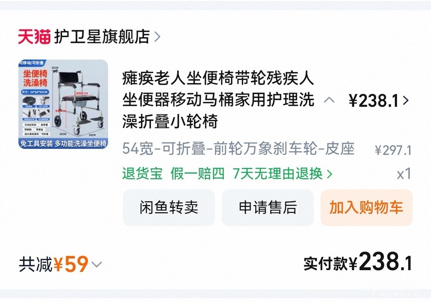Image resolution: width=431 pixels, height=302 pixels.
Task: Click the original price ¥297.1
Action: (x=393, y=150)
